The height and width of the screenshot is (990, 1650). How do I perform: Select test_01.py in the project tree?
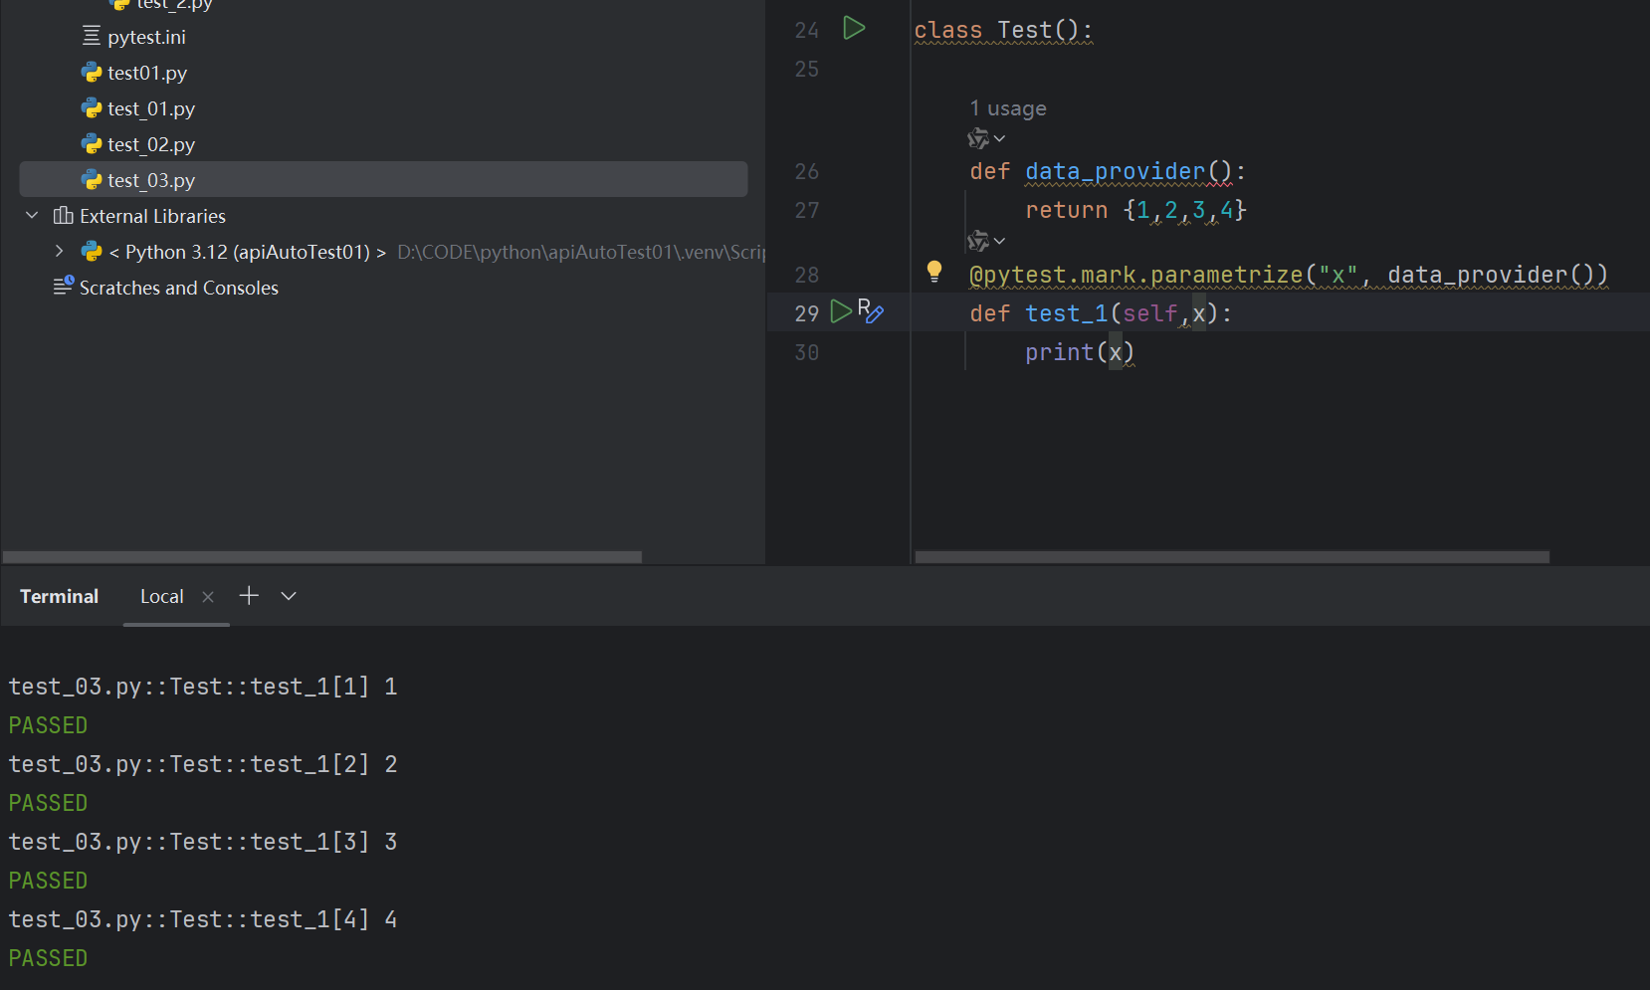pos(151,108)
